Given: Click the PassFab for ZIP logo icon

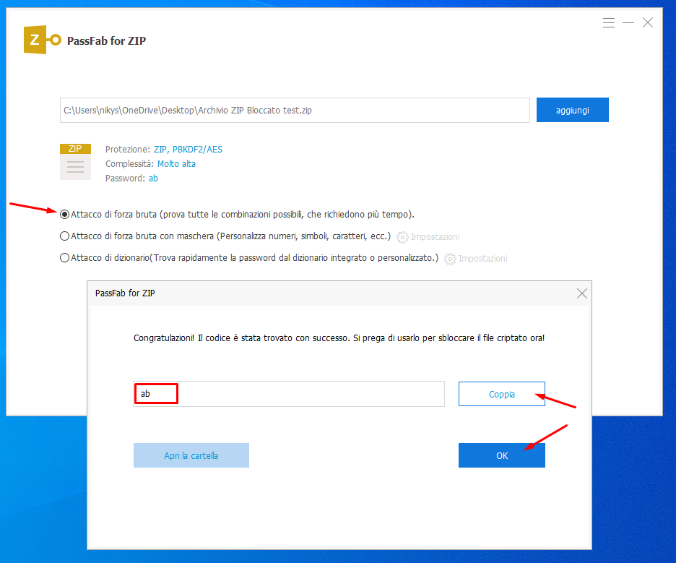Looking at the screenshot, I should point(42,40).
